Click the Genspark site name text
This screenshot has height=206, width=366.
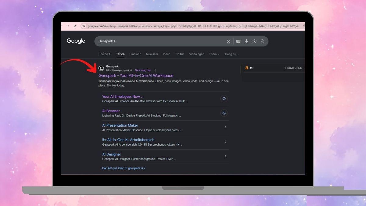pyautogui.click(x=112, y=66)
